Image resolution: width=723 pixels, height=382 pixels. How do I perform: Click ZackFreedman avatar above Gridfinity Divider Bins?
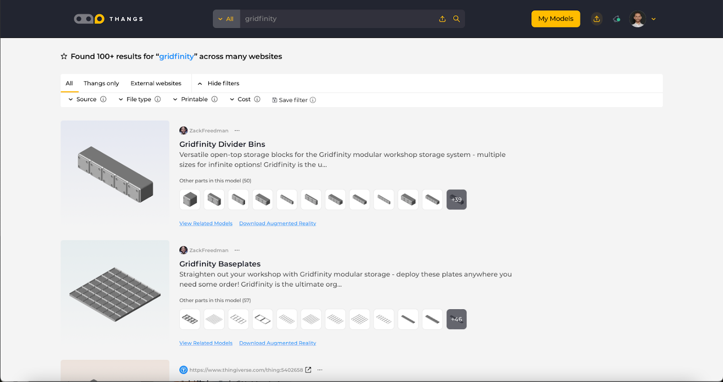183,131
